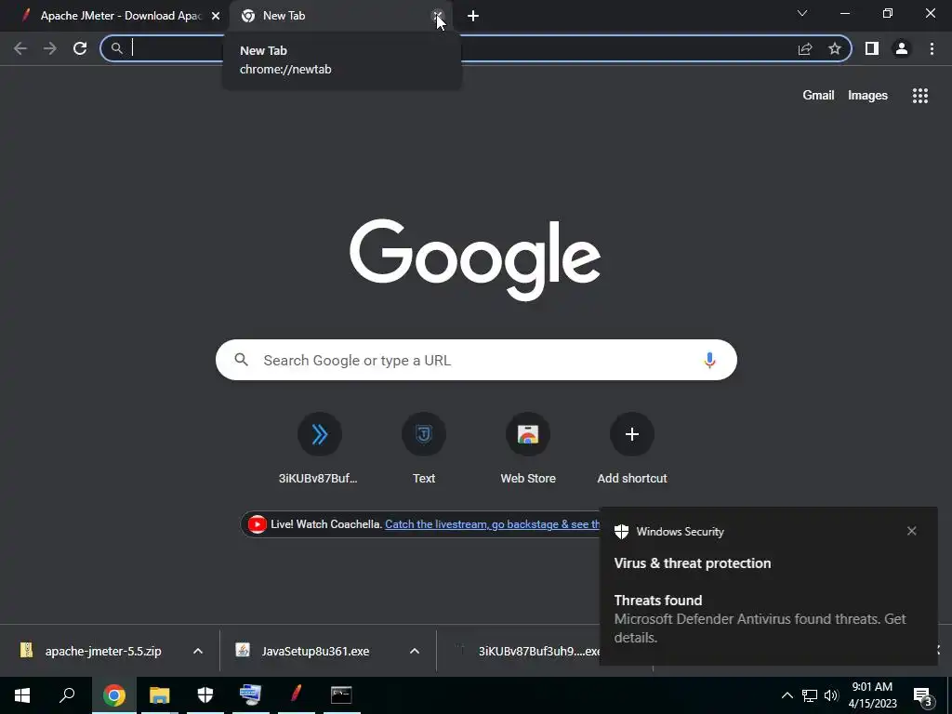Click the Windows Security shield in notification
Screen dimensions: 952x714
click(x=621, y=531)
